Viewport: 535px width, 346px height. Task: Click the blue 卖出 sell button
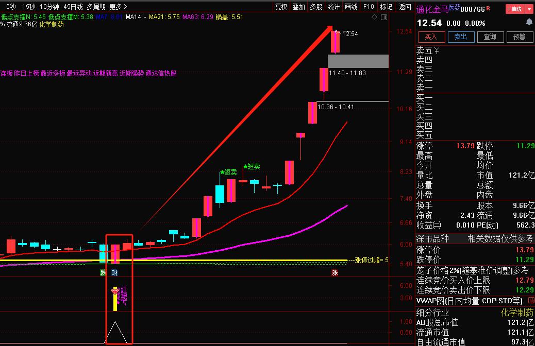click(x=460, y=37)
